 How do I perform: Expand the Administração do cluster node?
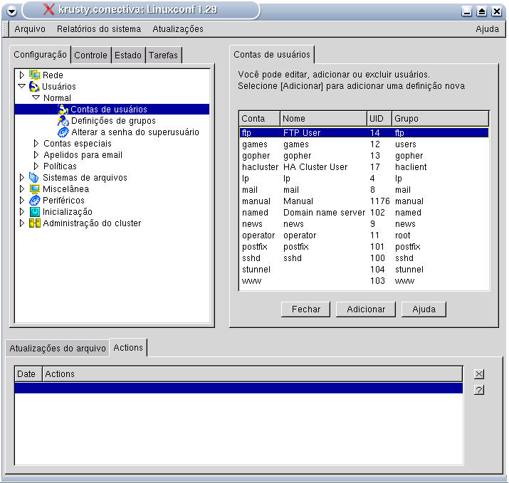tap(22, 223)
